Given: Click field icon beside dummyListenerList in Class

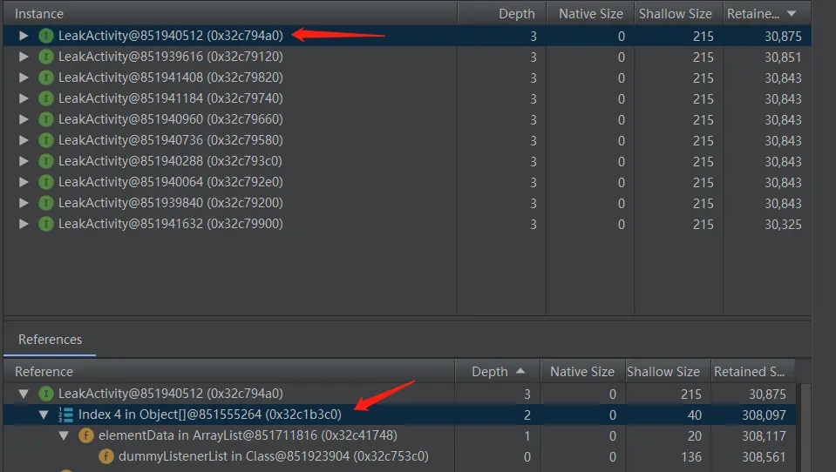Looking at the screenshot, I should (106, 456).
